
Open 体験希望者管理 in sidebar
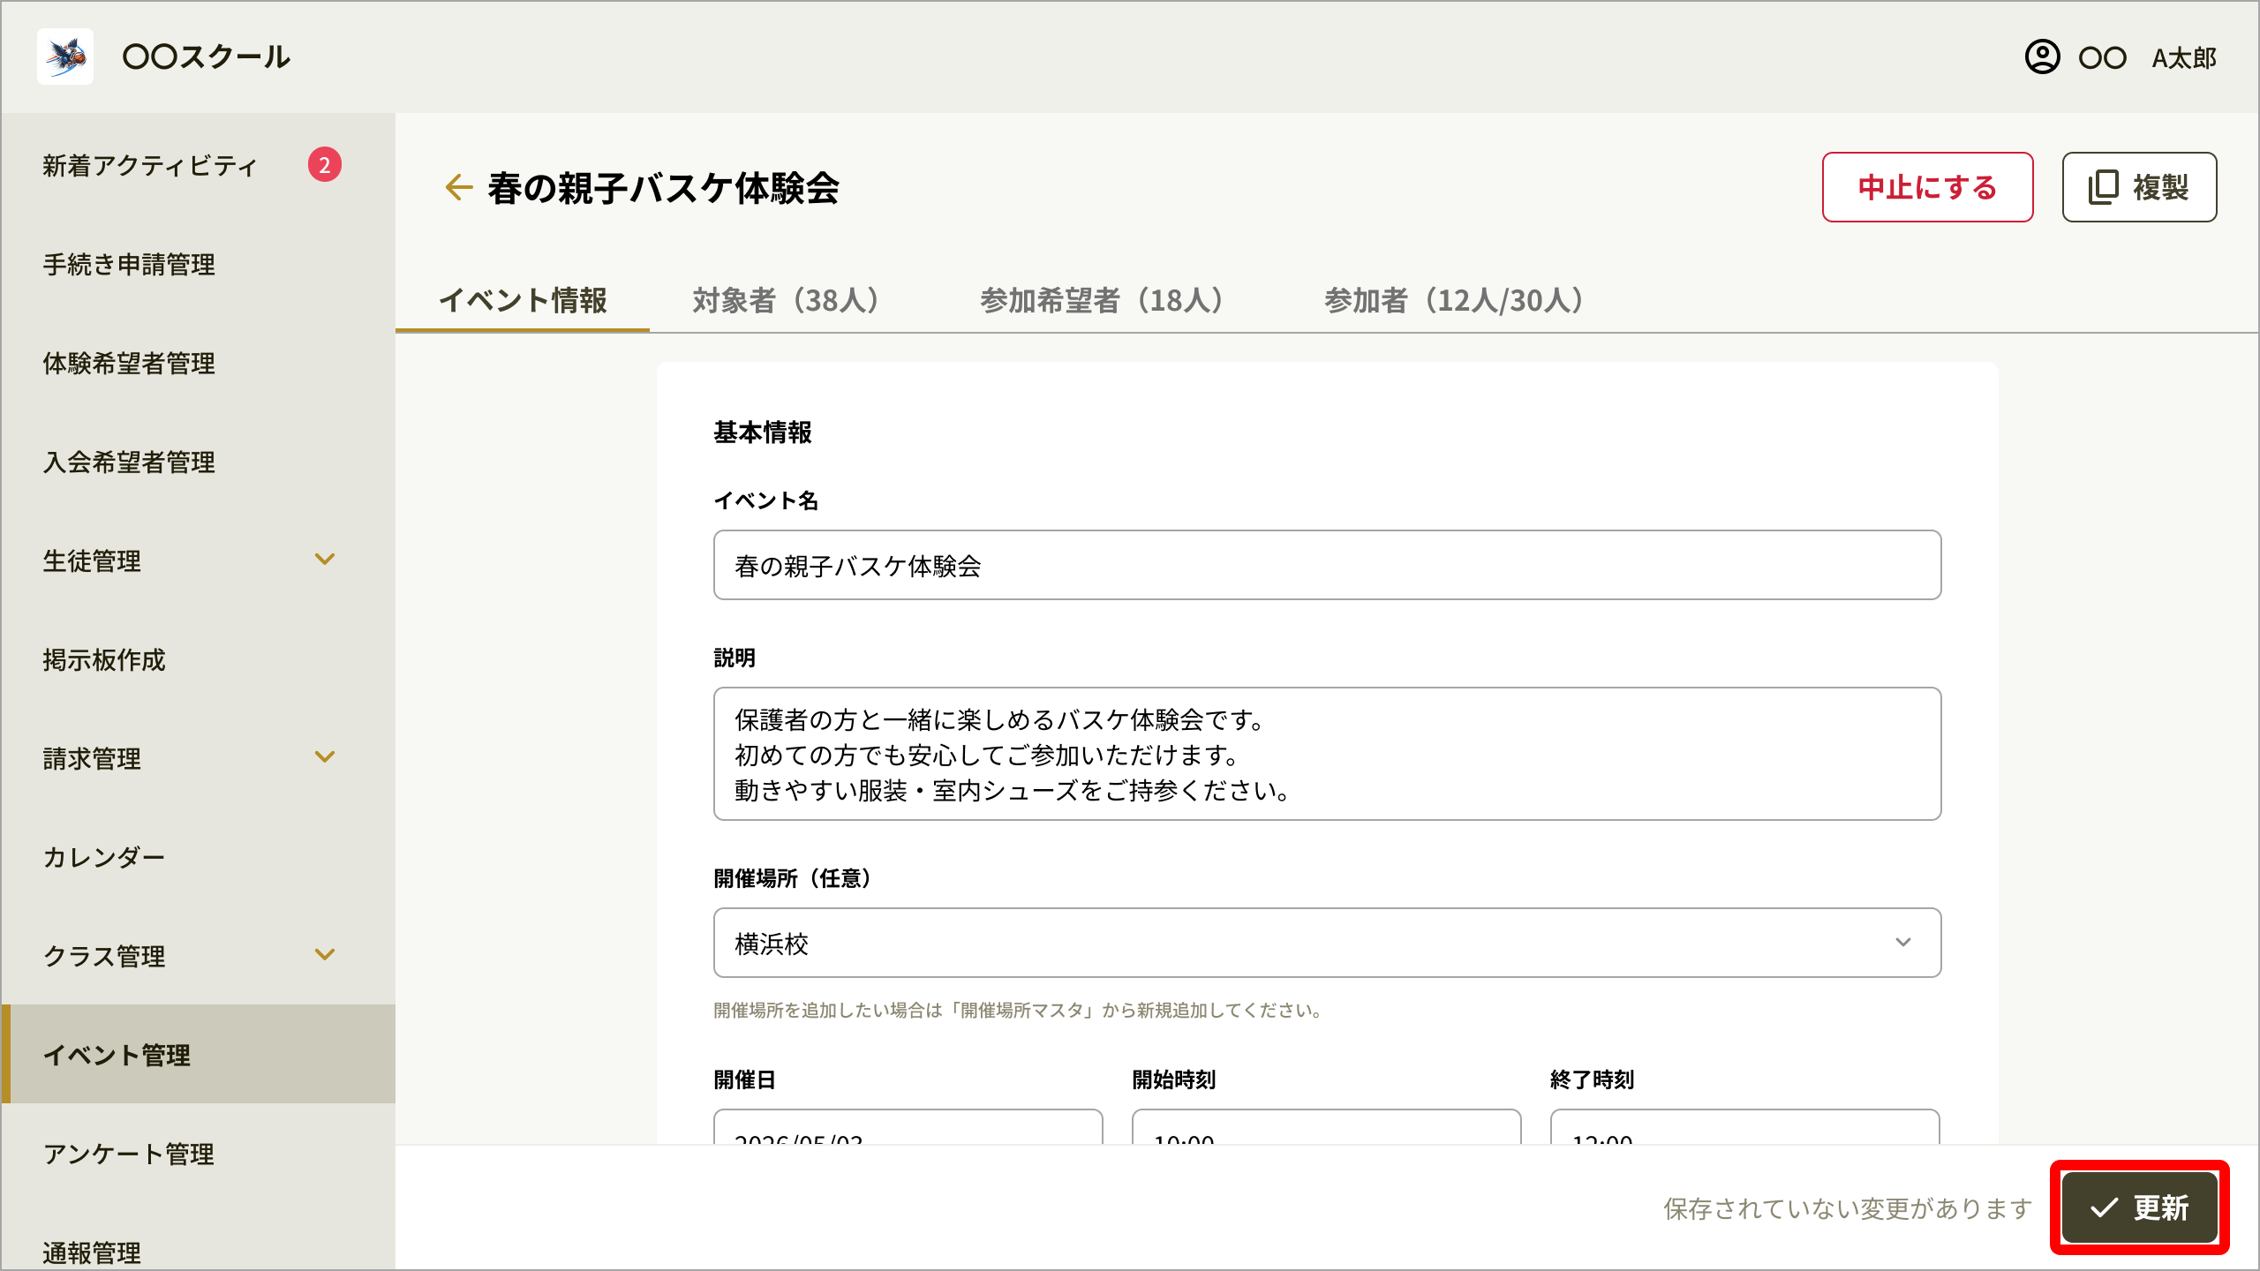click(199, 364)
